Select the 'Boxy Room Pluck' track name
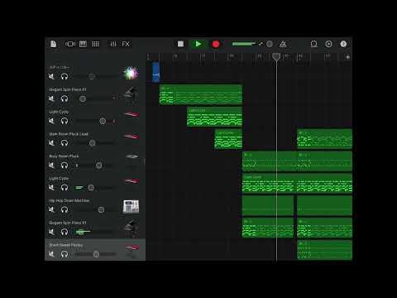The height and width of the screenshot is (298, 397). [x=64, y=156]
